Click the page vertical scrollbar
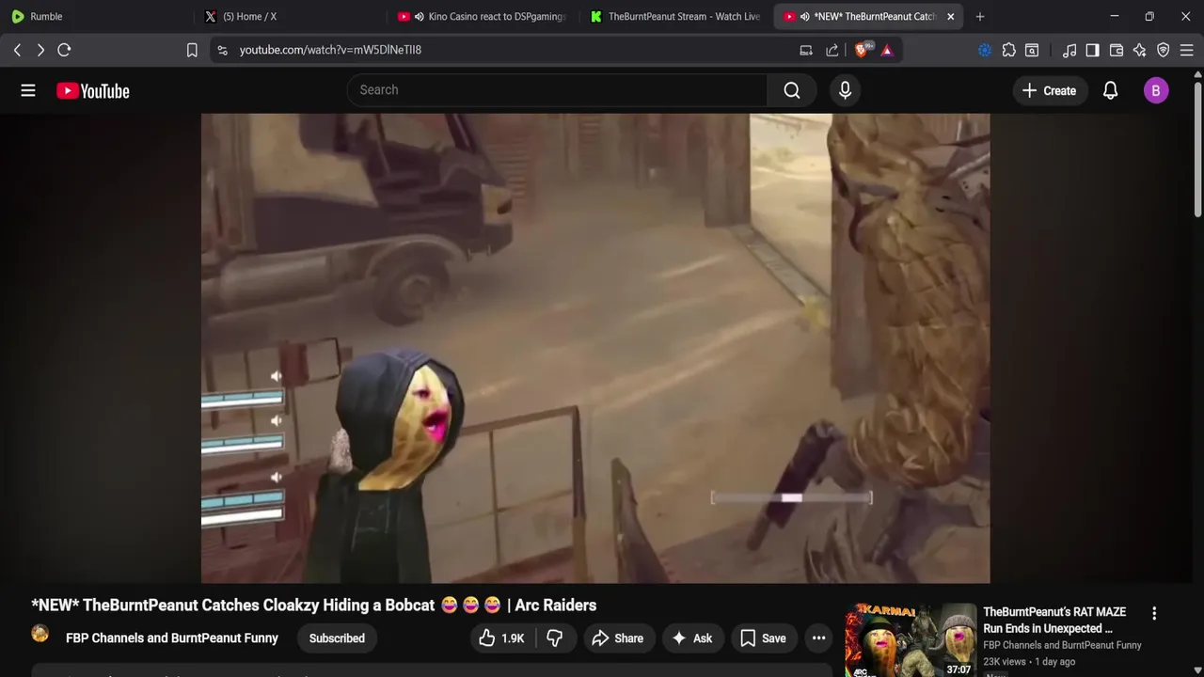This screenshot has width=1204, height=677. tap(1197, 150)
